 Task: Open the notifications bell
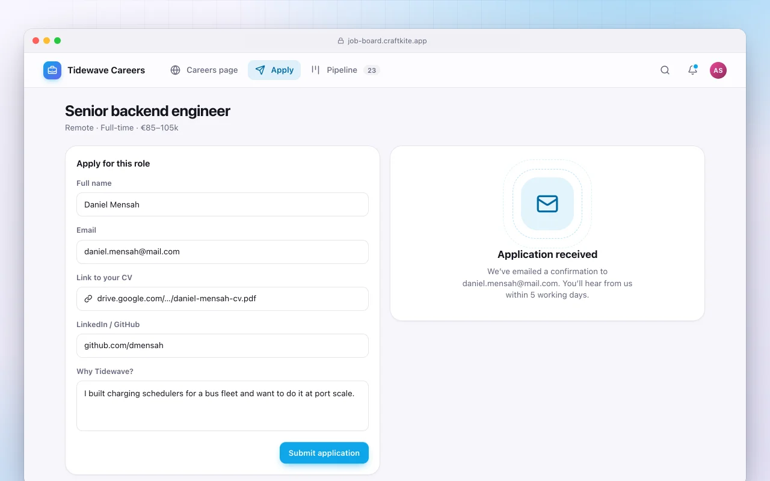coord(692,70)
